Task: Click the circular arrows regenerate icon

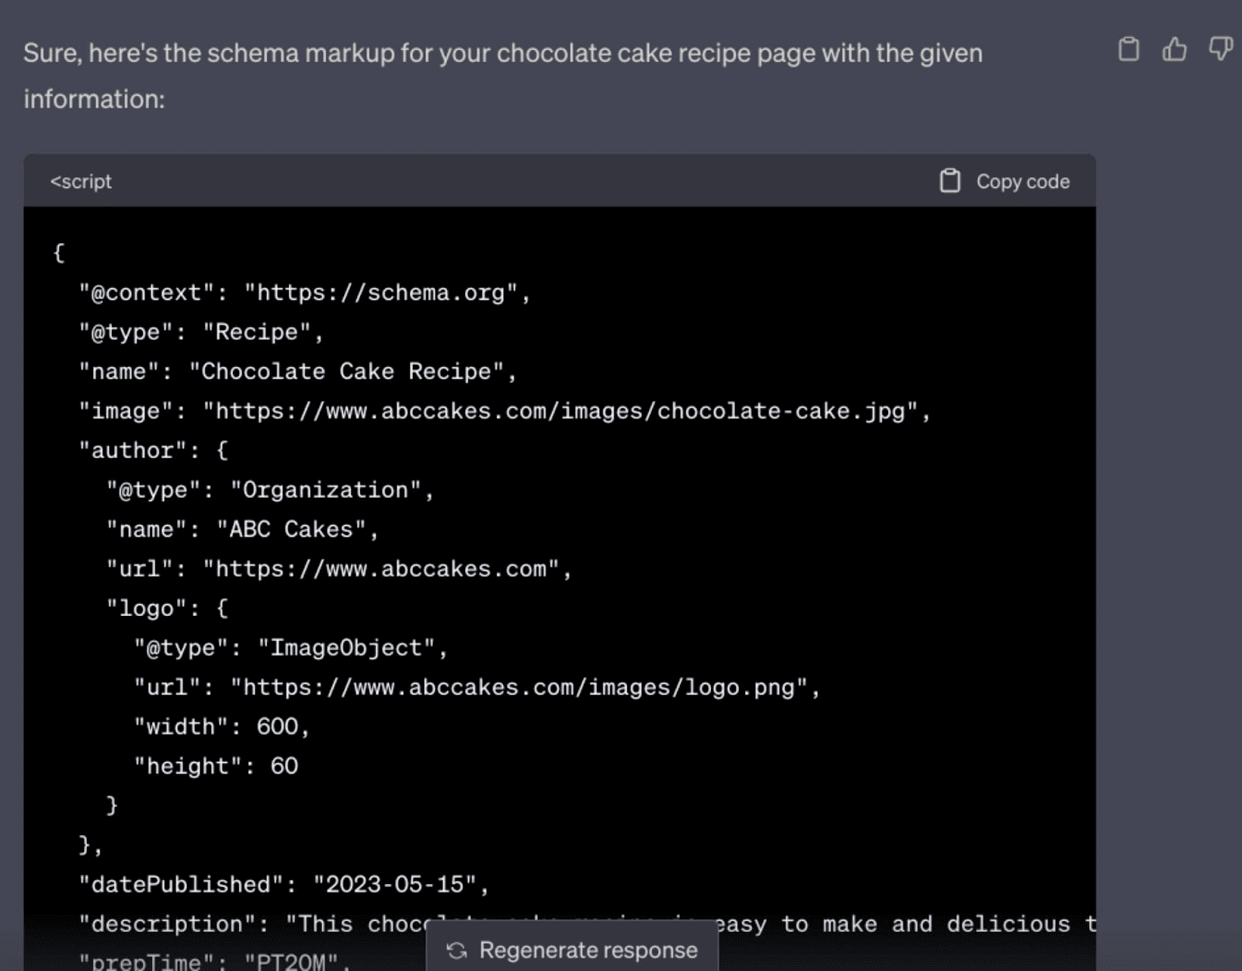Action: point(457,950)
